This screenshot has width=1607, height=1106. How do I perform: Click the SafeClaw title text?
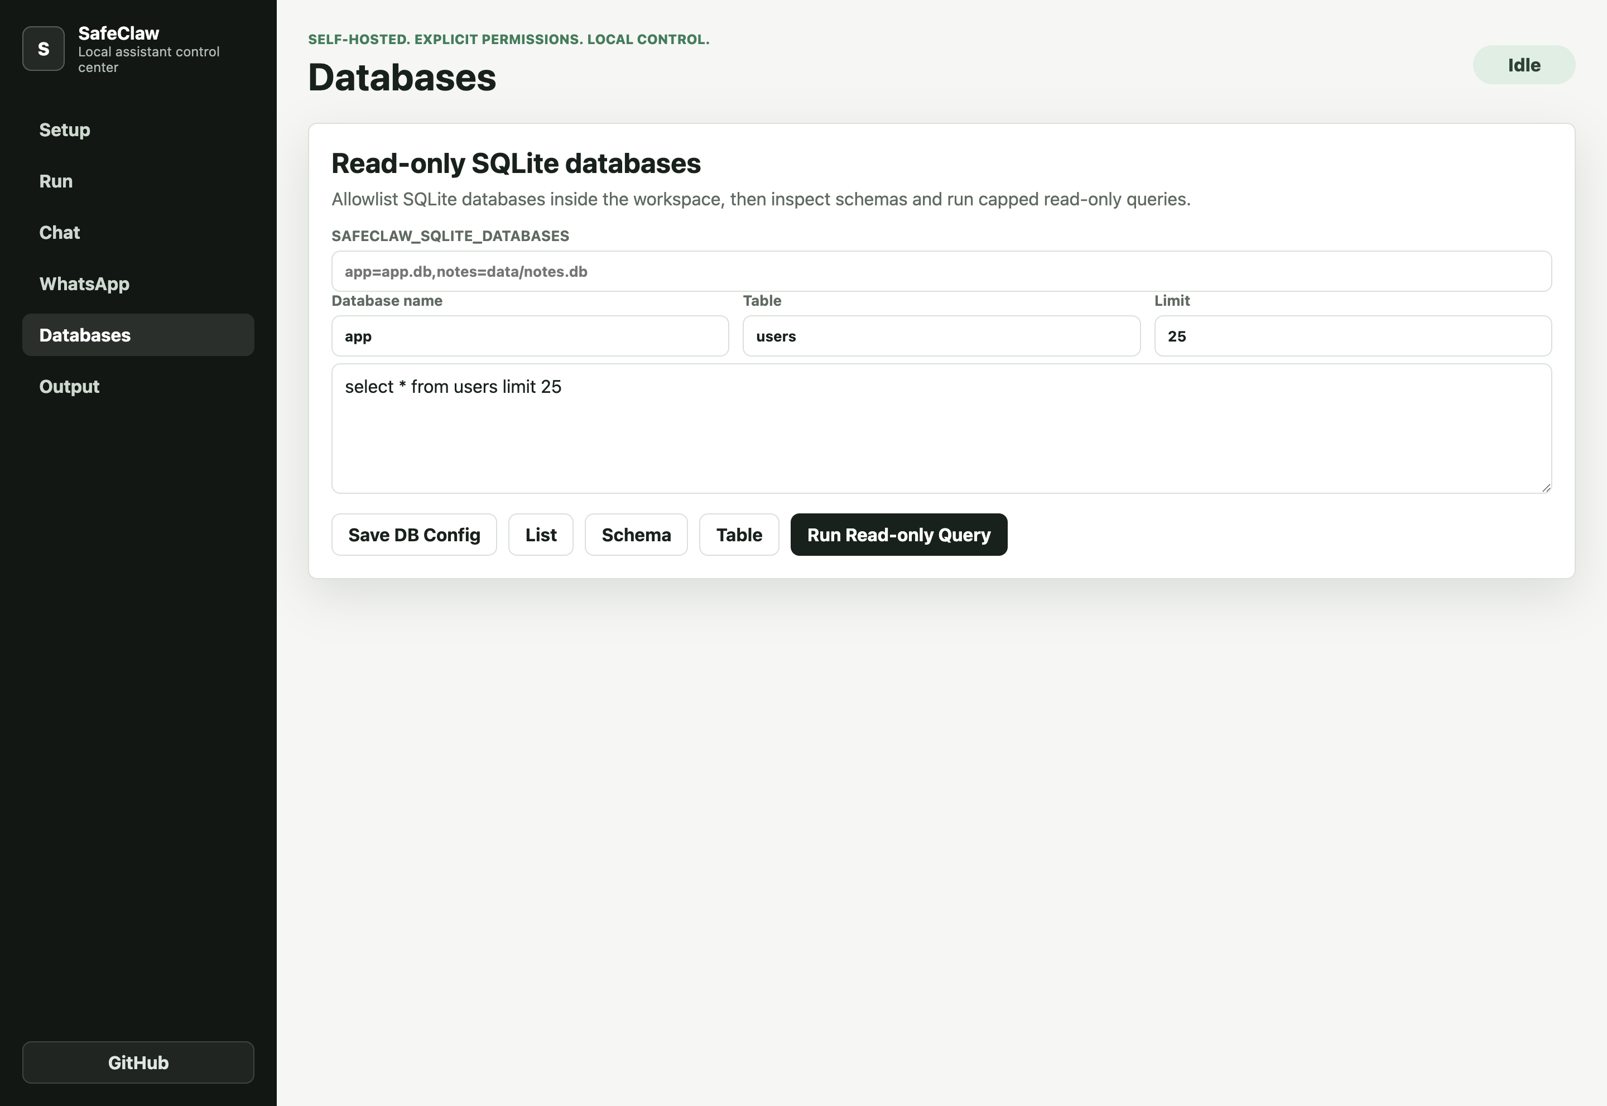118,33
